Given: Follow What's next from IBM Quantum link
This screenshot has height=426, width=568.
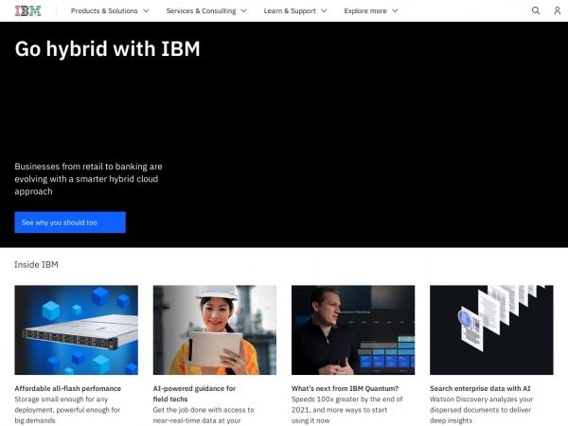Looking at the screenshot, I should (345, 388).
